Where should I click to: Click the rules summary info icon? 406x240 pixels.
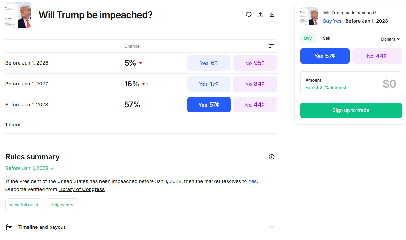tap(272, 157)
